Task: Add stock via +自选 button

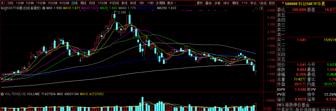Action: pos(262,3)
